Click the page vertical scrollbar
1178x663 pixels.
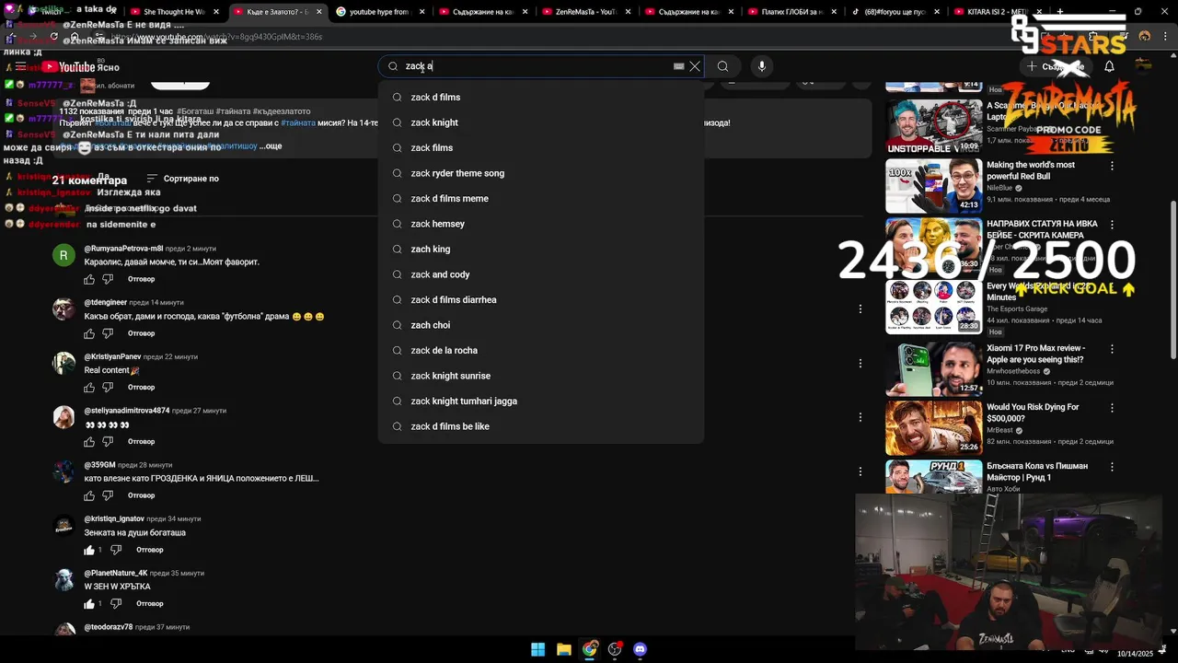click(1172, 280)
